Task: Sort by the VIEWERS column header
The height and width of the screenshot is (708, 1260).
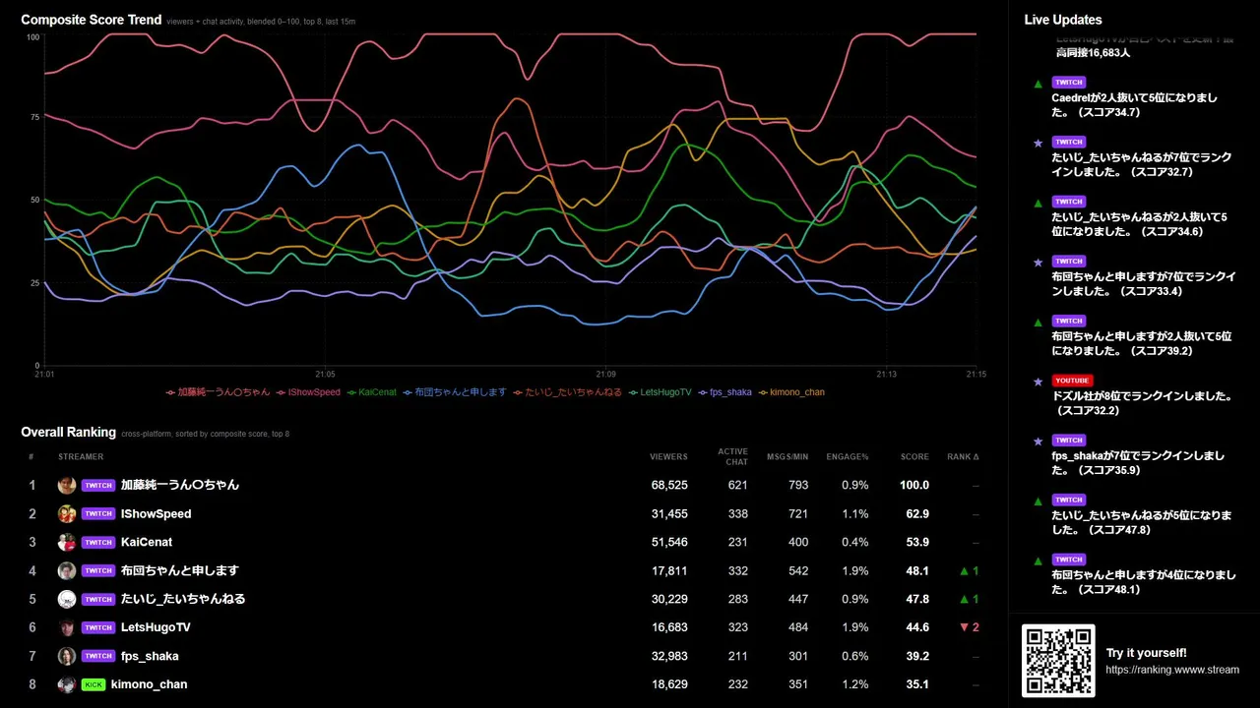Action: tap(668, 457)
